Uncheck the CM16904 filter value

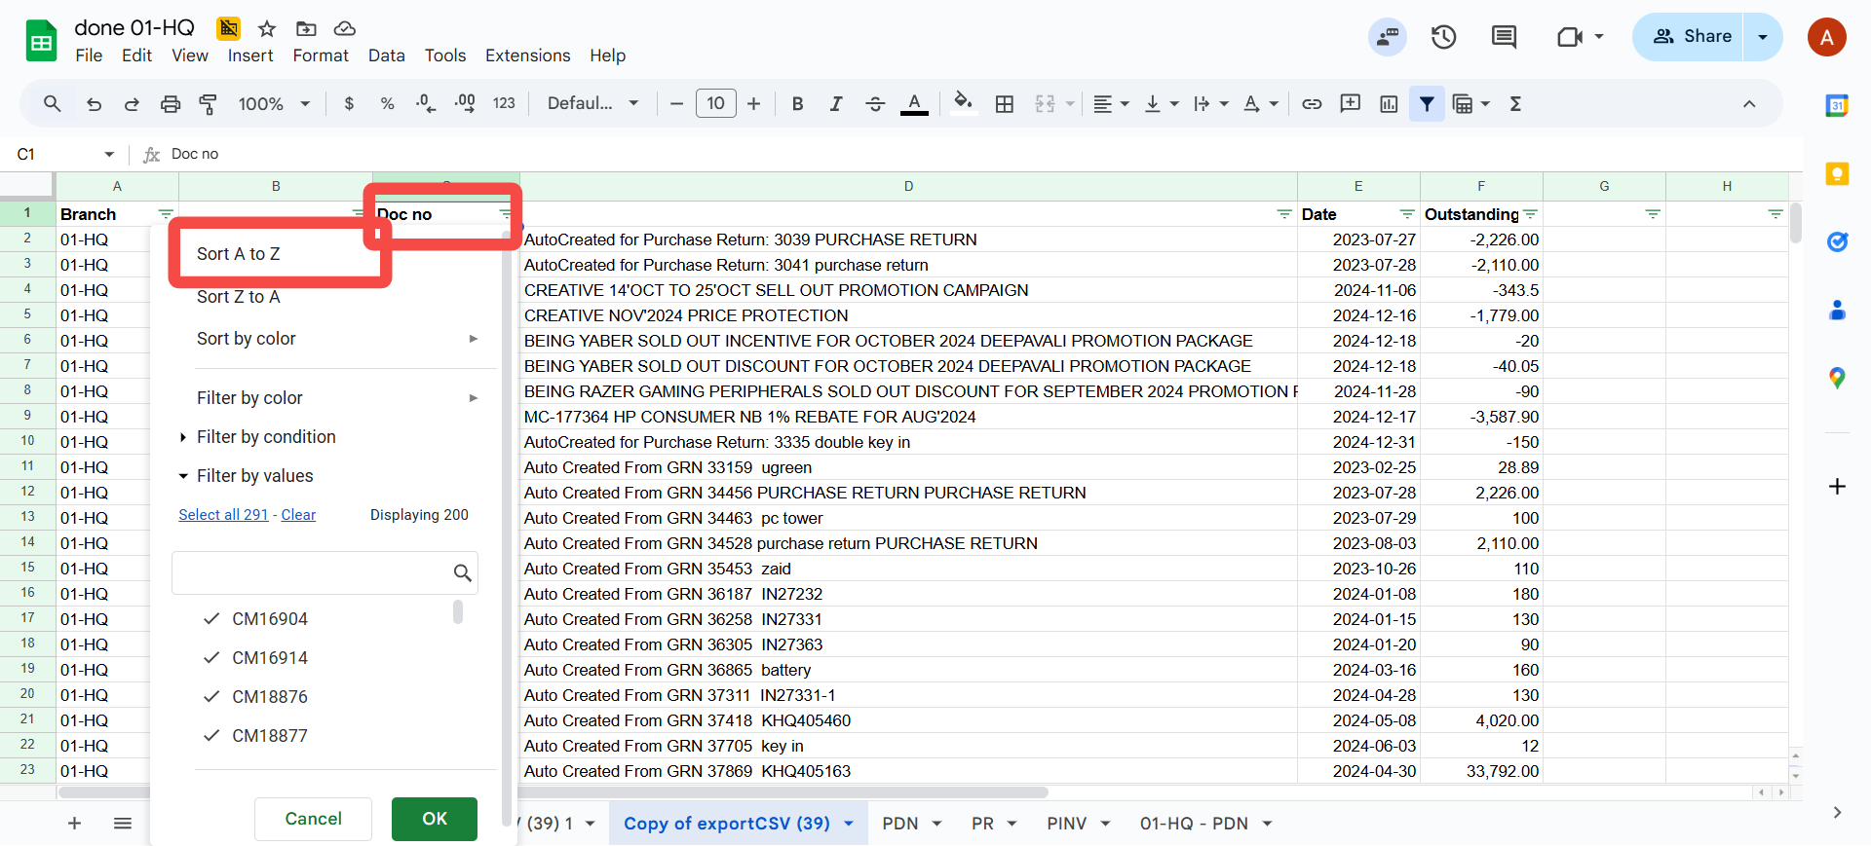click(211, 618)
